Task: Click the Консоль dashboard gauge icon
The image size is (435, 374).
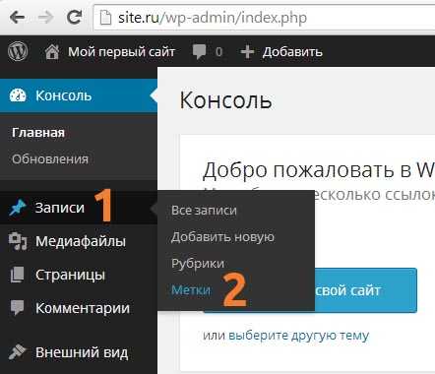Action: [x=18, y=95]
